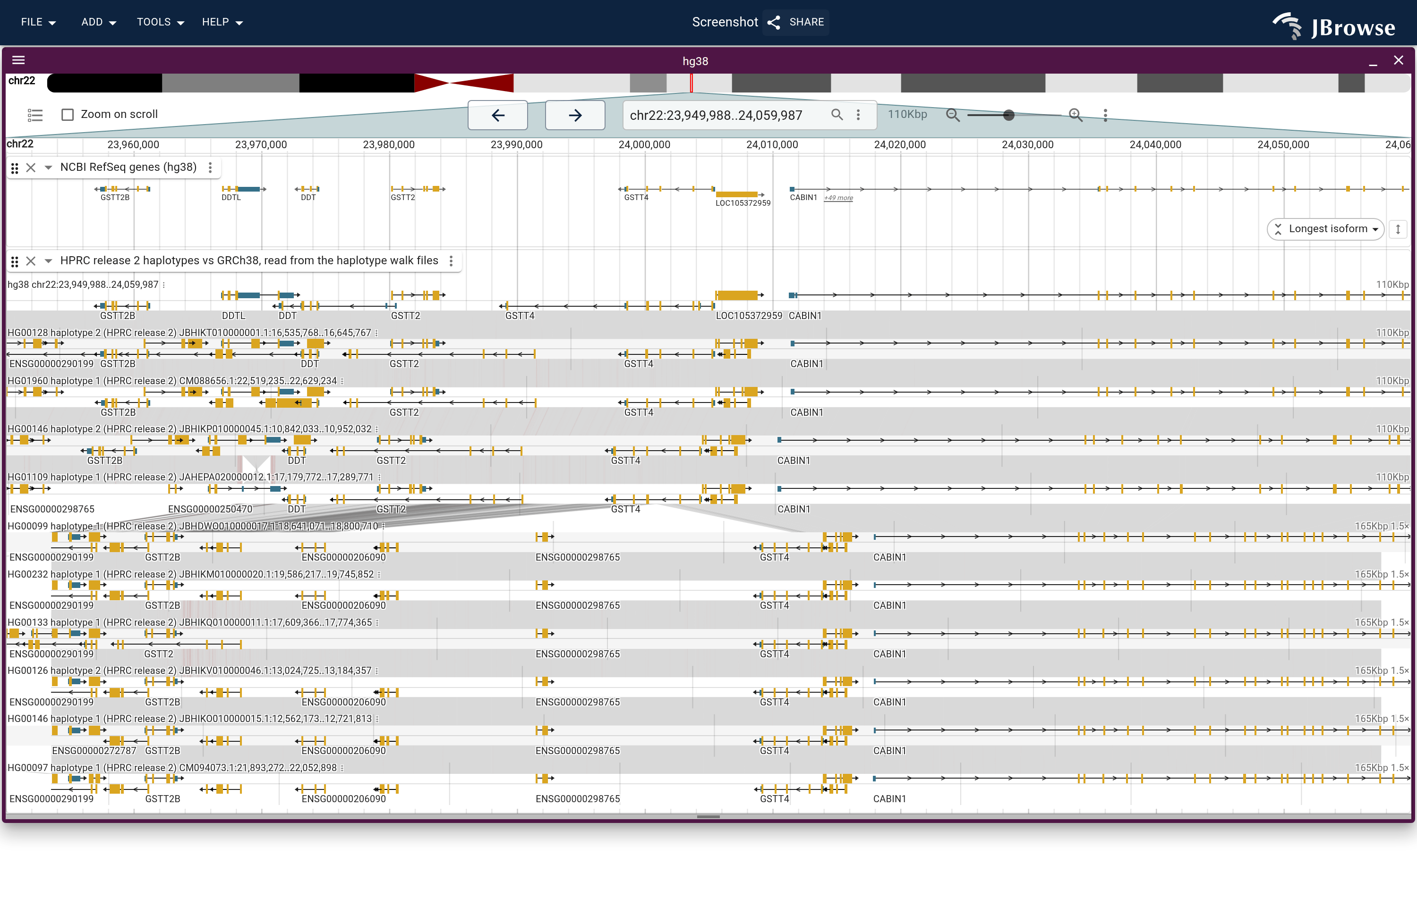
Task: Open HPRC haplotypes track menu dots
Action: point(451,261)
